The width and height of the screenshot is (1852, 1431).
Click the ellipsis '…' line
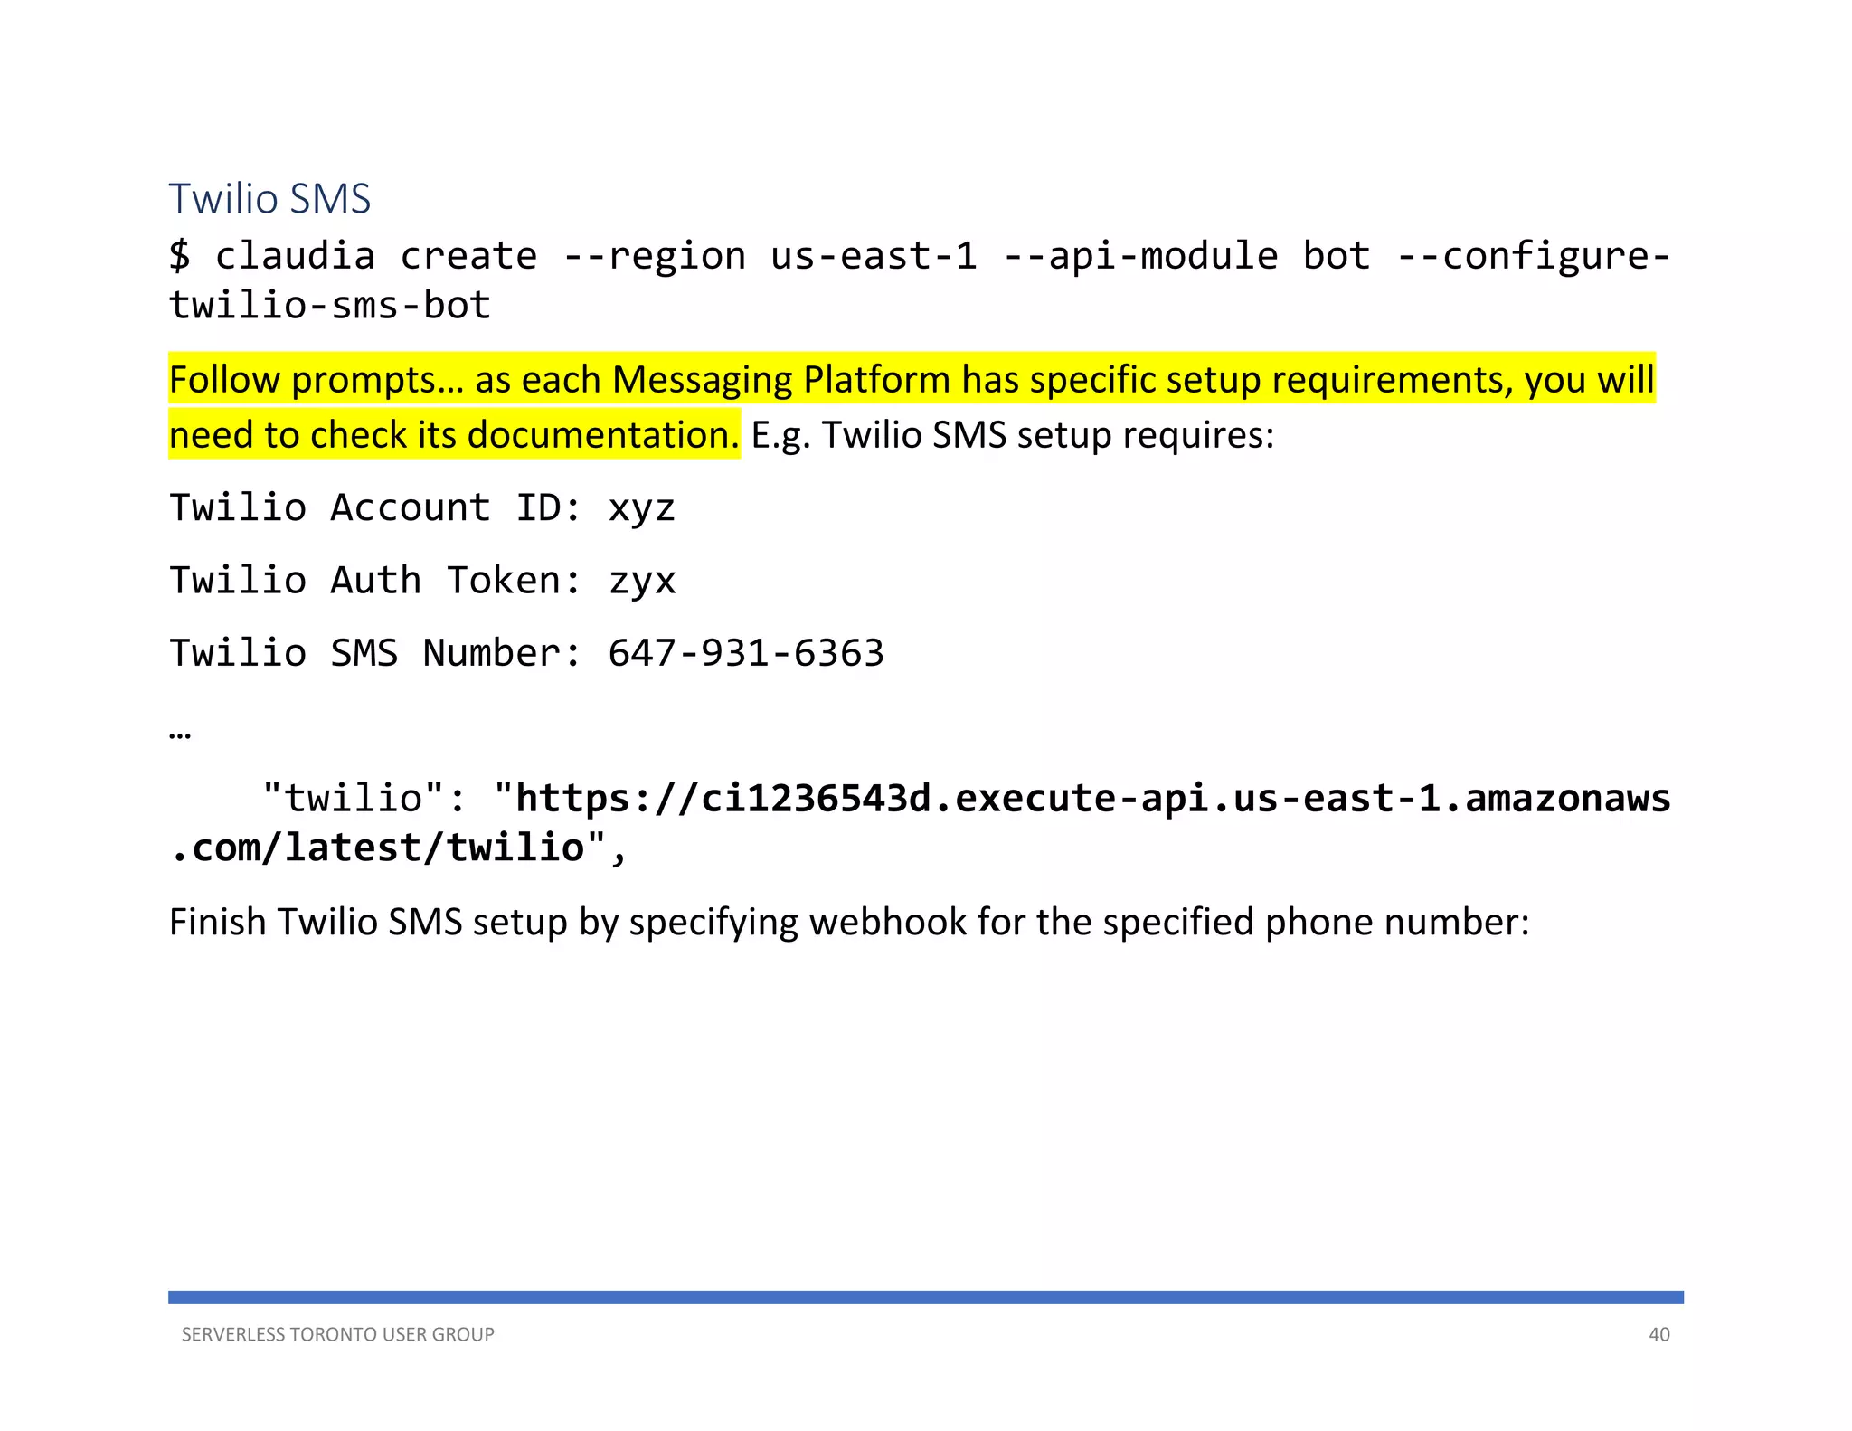[180, 734]
